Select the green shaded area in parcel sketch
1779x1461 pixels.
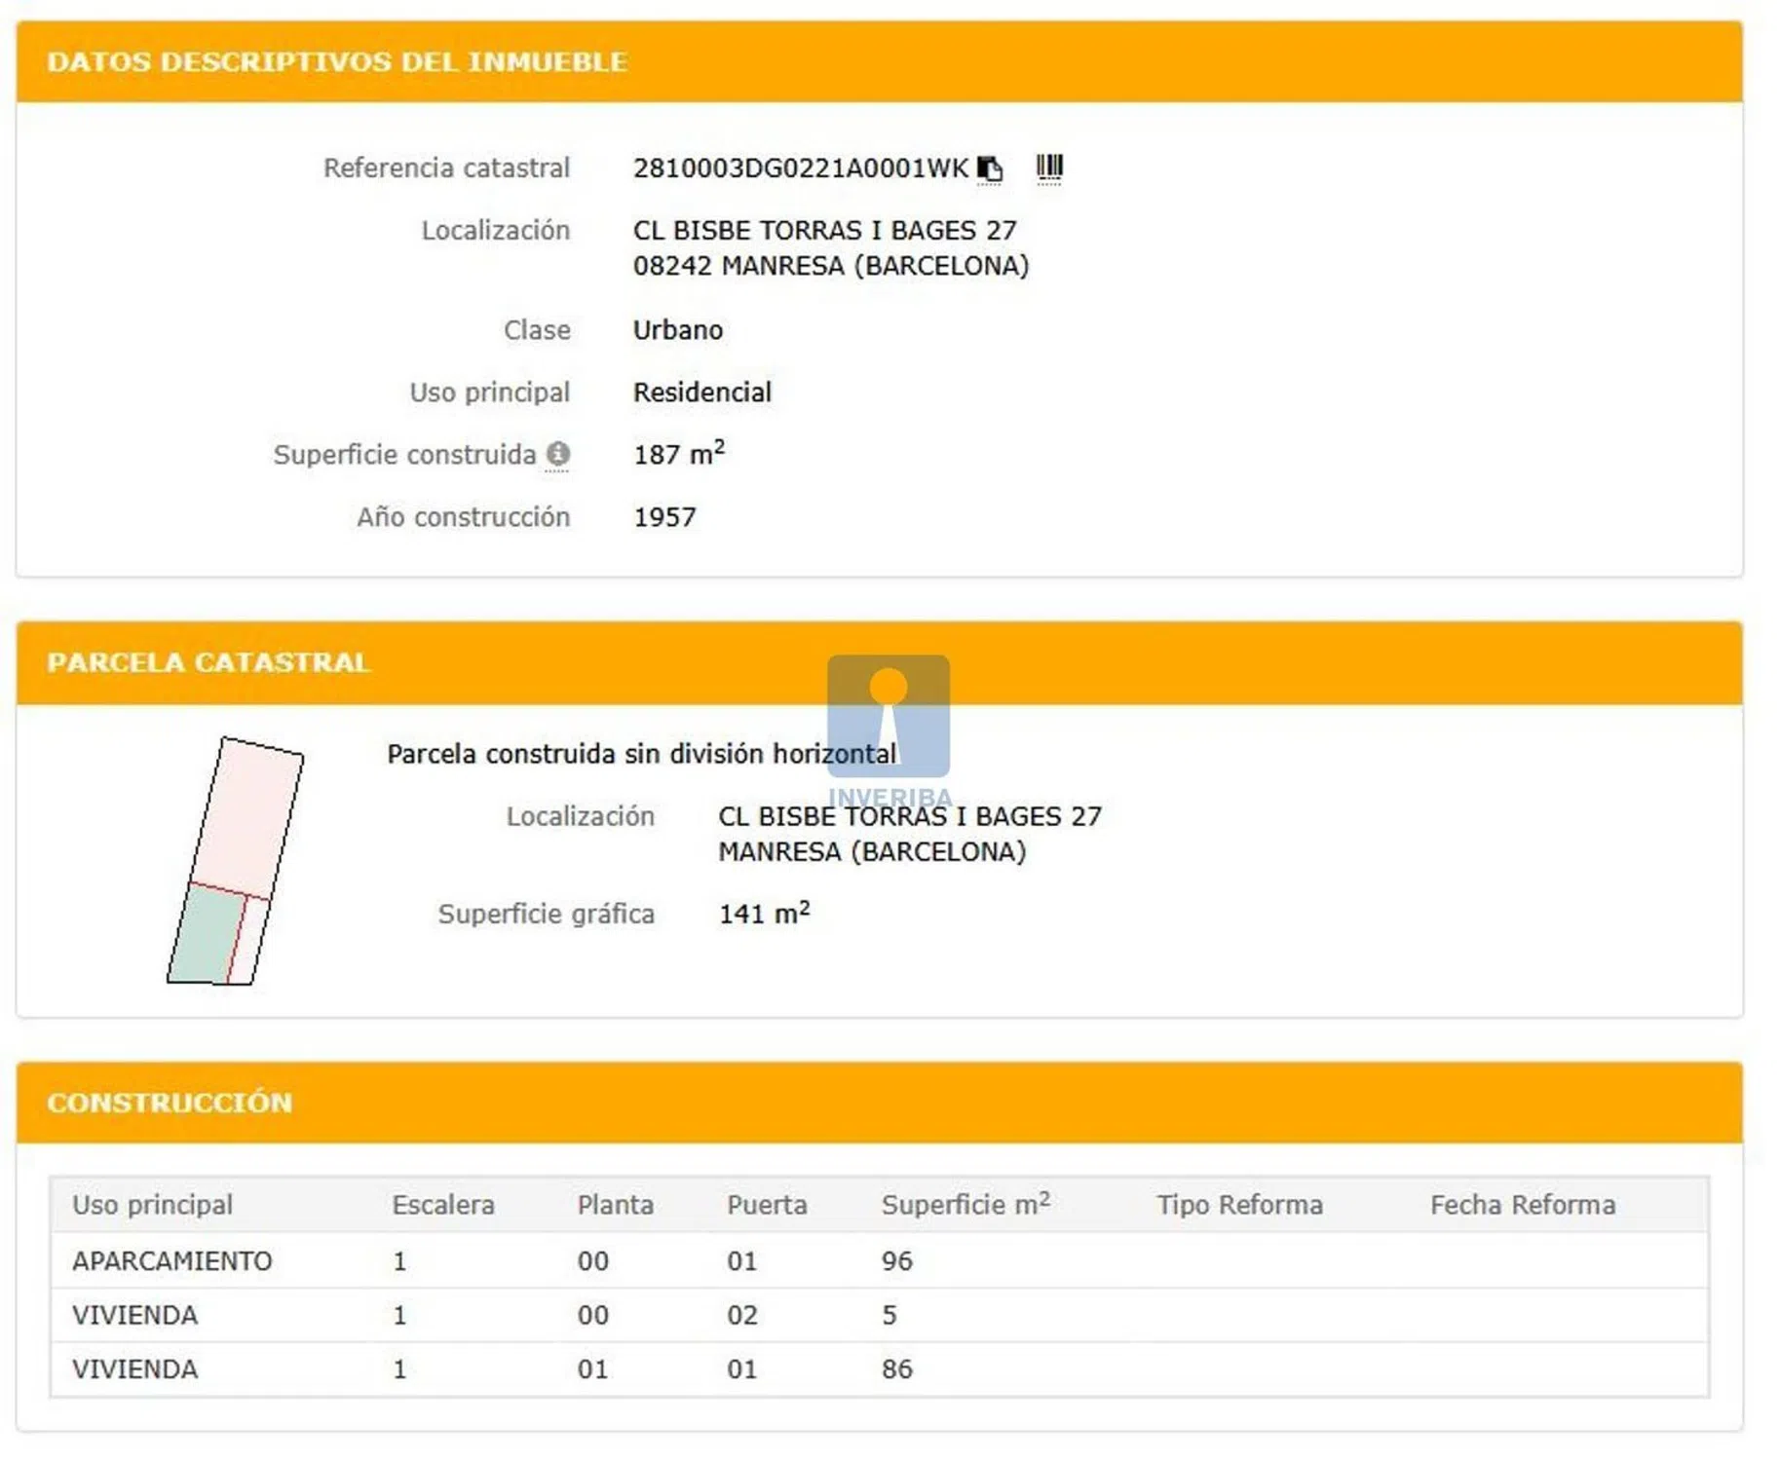[x=207, y=935]
